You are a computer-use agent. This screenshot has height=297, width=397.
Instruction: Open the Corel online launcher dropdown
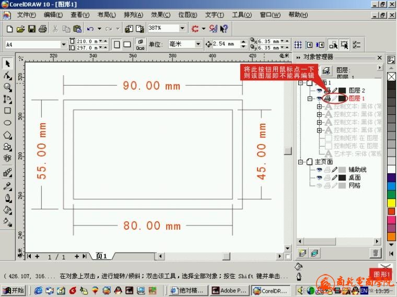tap(204, 29)
